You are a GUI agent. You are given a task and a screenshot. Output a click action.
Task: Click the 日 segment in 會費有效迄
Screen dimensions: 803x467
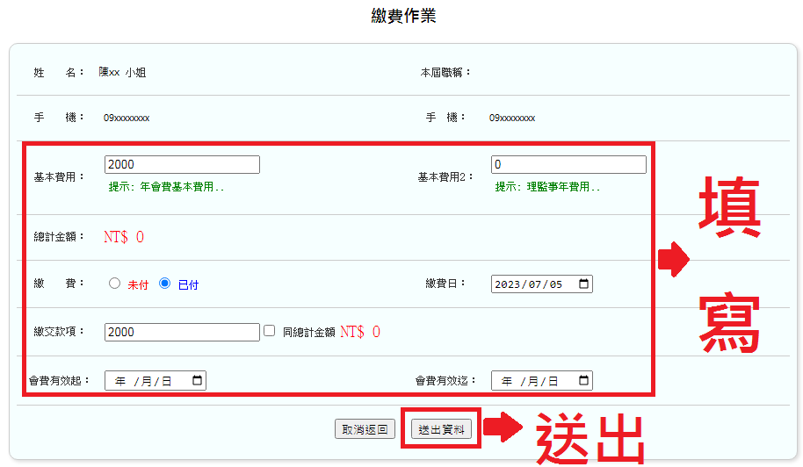coord(553,381)
